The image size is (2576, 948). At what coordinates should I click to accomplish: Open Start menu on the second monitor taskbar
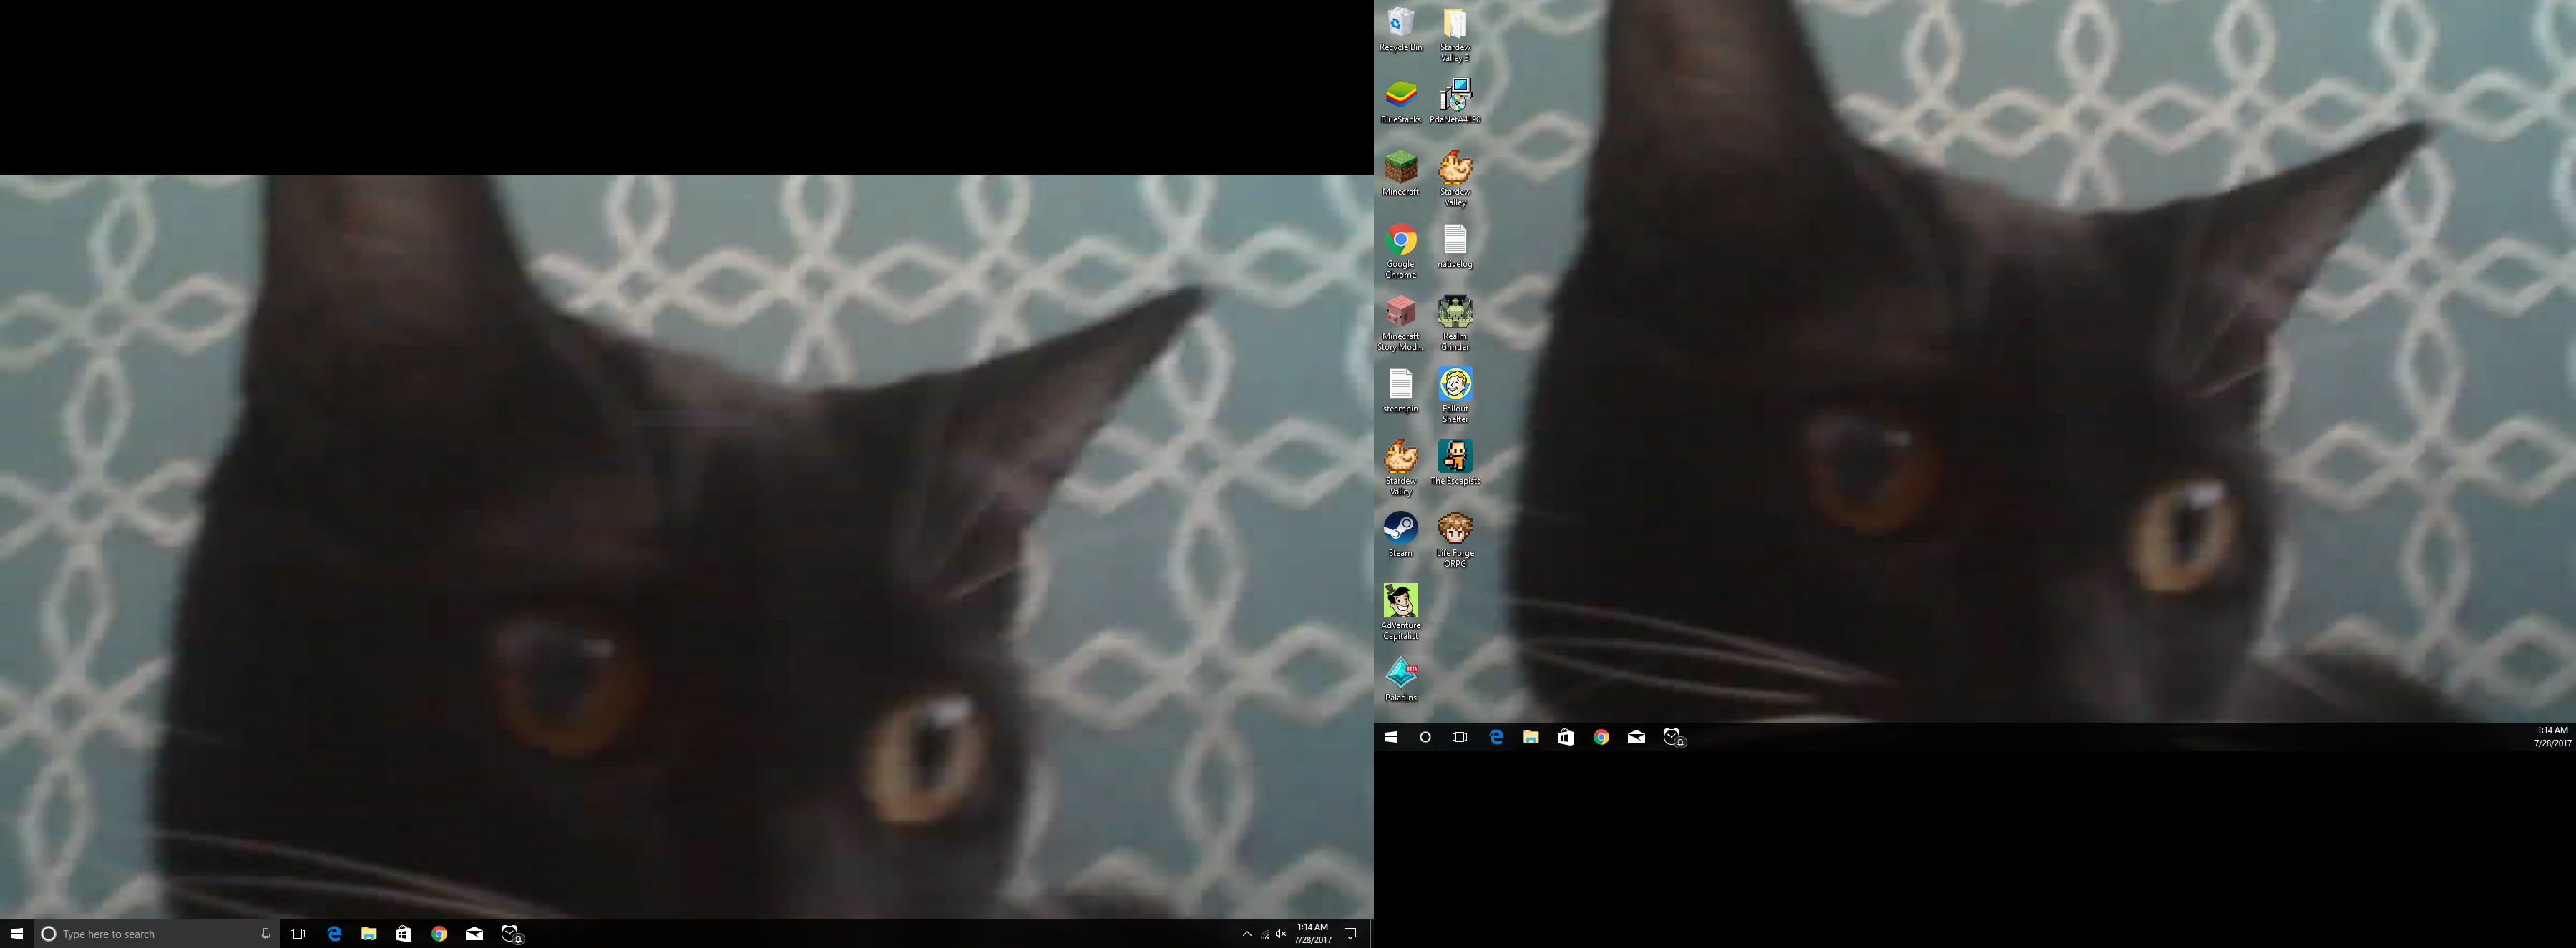tap(1391, 737)
